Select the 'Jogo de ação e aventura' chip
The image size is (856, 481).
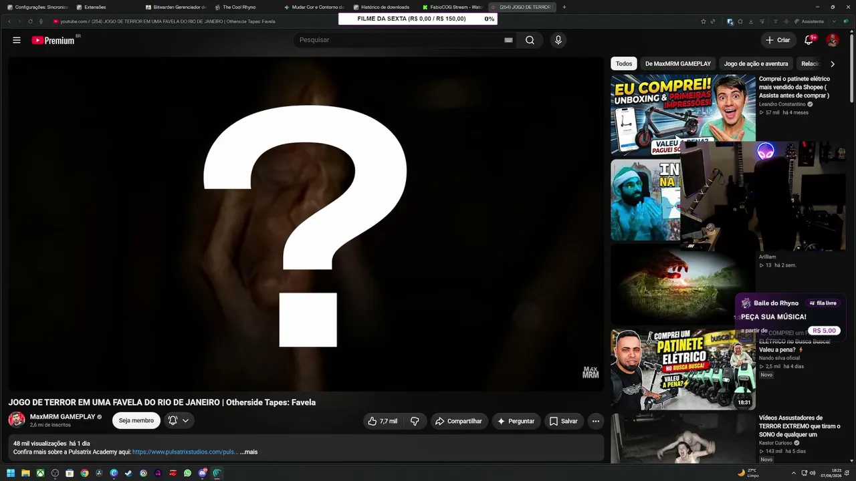pos(756,64)
